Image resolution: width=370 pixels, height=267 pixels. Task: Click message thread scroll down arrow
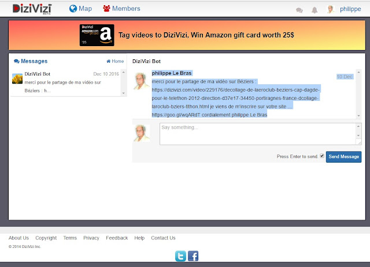point(358,115)
